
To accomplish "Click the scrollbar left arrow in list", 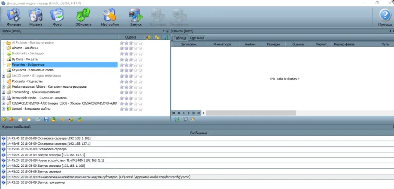I will pos(204,113).
